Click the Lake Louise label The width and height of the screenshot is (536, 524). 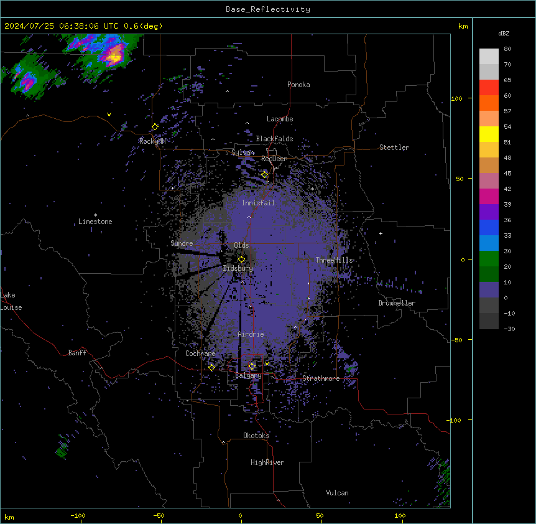(x=11, y=301)
